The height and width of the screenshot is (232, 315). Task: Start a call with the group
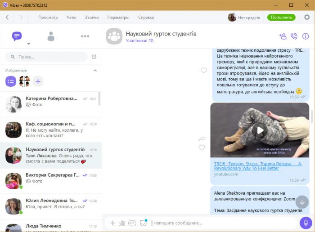pyautogui.click(x=294, y=36)
